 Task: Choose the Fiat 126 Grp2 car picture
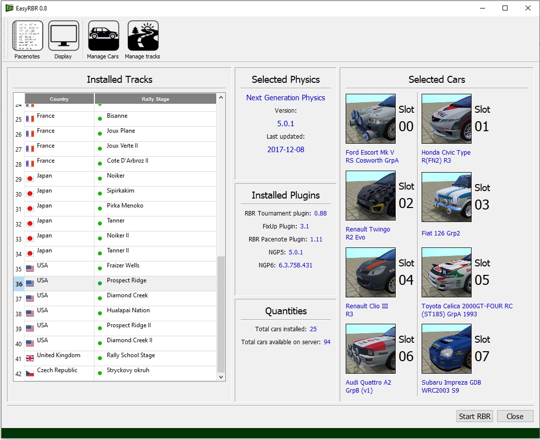click(447, 197)
